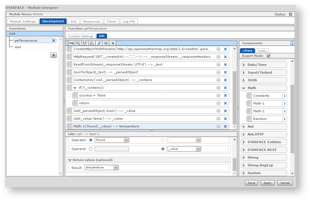Open details arrow for the HttpRequest step
The width and height of the screenshot is (310, 201).
[218, 57]
